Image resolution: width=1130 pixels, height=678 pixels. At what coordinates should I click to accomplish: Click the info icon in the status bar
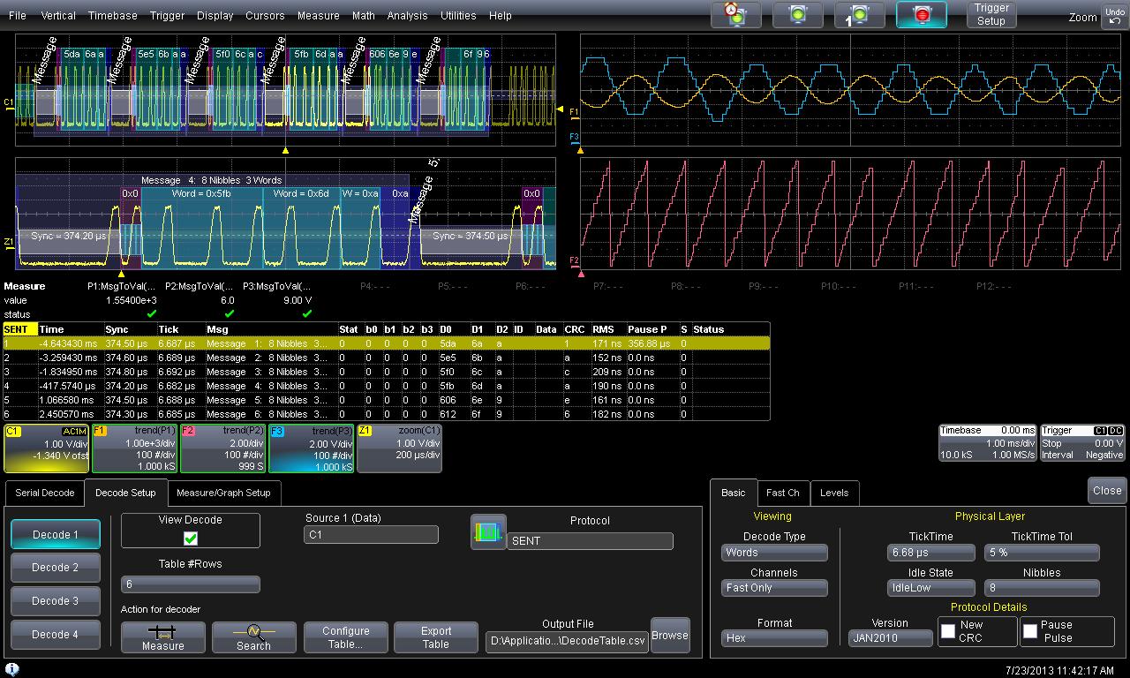click(12, 670)
